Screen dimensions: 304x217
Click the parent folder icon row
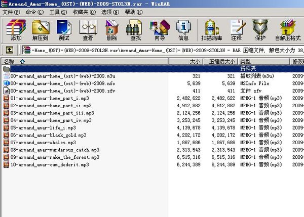7,68
